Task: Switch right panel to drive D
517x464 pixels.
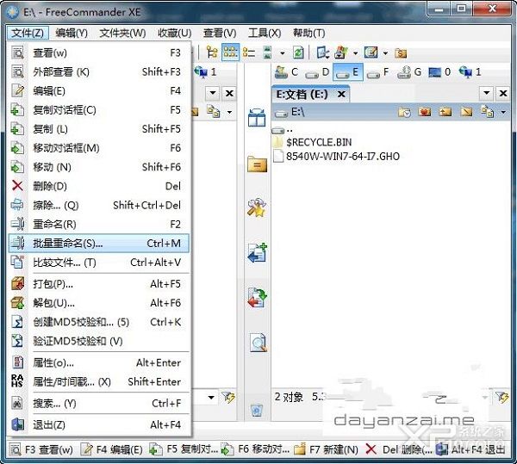Action: click(317, 72)
